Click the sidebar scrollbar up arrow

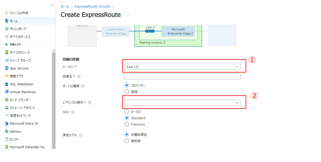[x=54, y=51]
